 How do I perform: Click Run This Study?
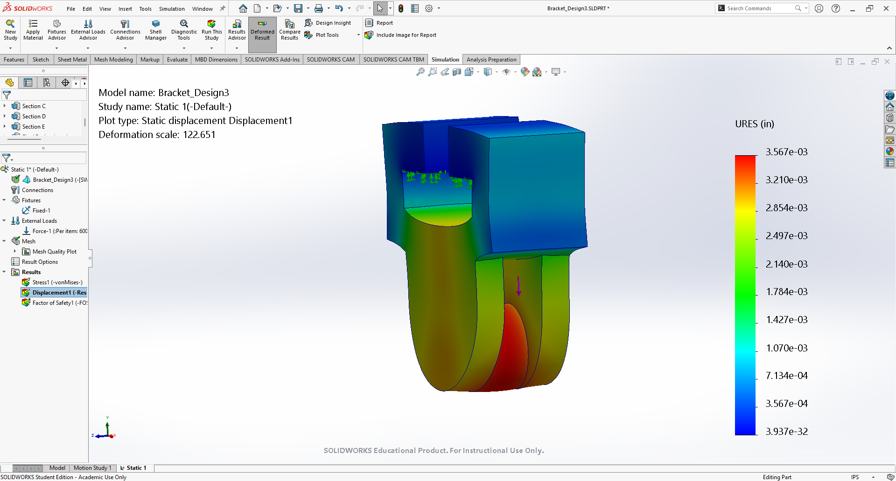(211, 30)
